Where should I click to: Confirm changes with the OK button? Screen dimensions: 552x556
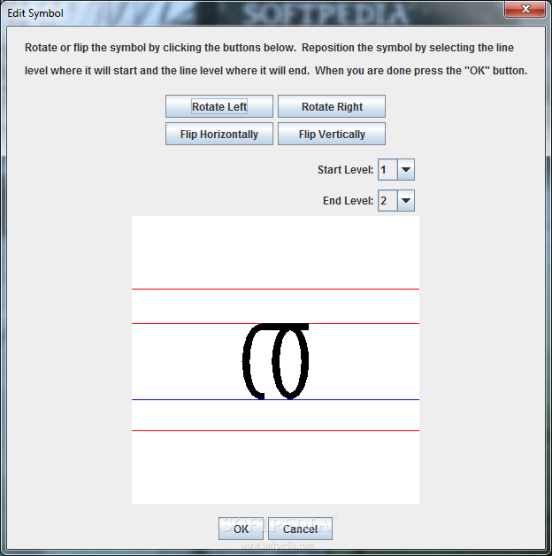click(x=241, y=529)
